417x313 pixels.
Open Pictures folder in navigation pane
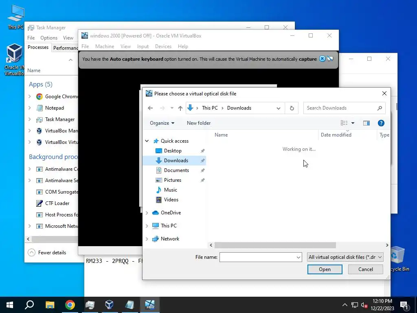[x=173, y=180]
